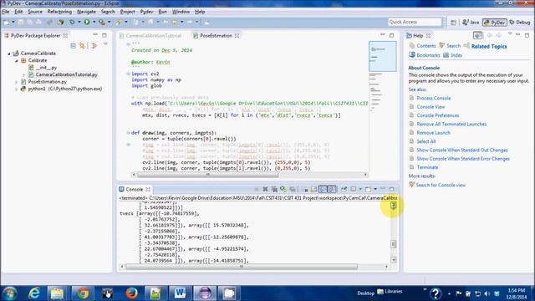The width and height of the screenshot is (535, 301).
Task: Click the Clear Console icon
Action: pyautogui.click(x=304, y=189)
